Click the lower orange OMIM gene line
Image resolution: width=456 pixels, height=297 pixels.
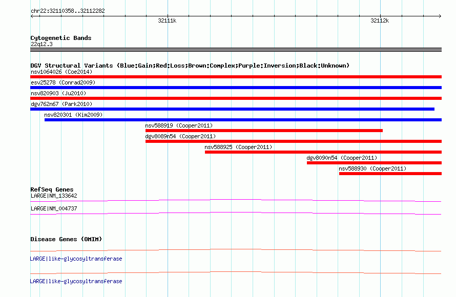tap(236, 272)
